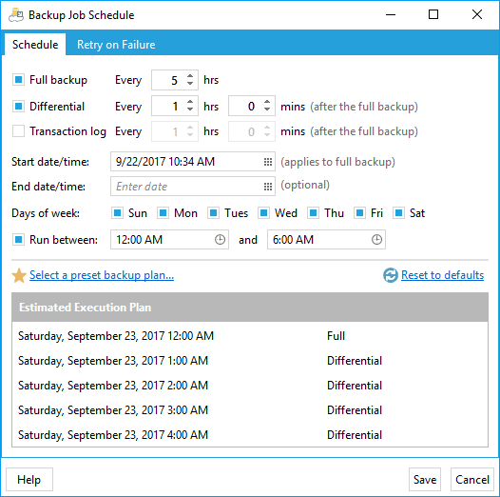The image size is (500, 497).
Task: Toggle the Sat day checkbox
Action: point(398,213)
